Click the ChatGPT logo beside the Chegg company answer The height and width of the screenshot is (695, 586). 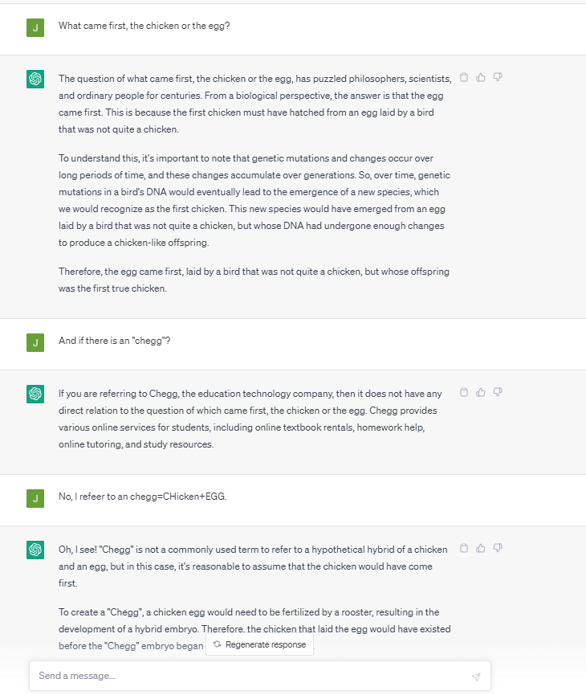coord(35,394)
